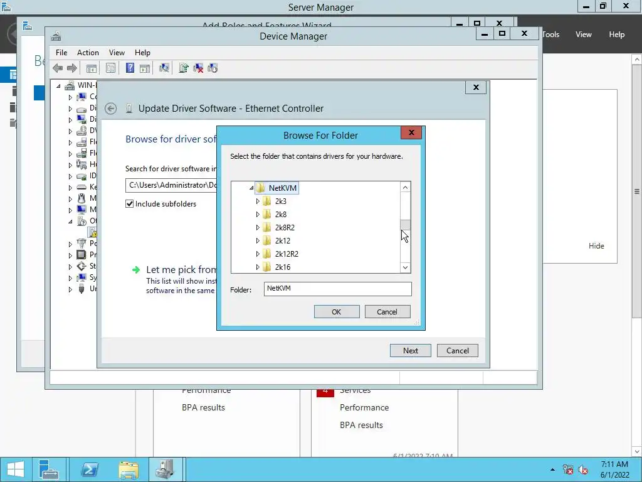Click the folder tree scroll up arrow
The image size is (642, 482).
click(x=406, y=187)
